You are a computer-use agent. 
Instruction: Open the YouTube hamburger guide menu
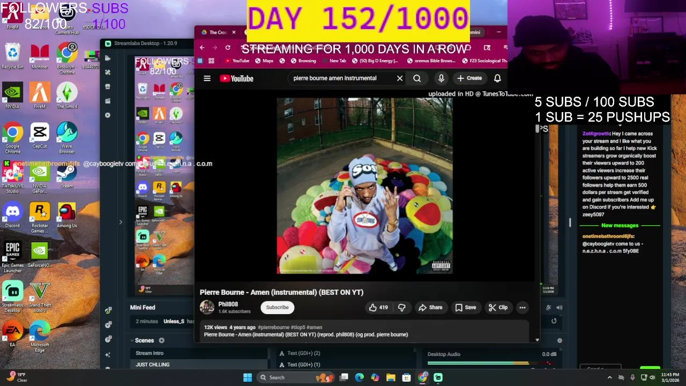(x=207, y=78)
